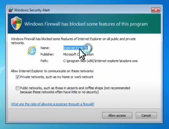Click the Name: label

click(45, 48)
